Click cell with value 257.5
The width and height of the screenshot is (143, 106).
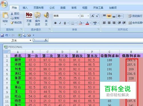pos(131,65)
